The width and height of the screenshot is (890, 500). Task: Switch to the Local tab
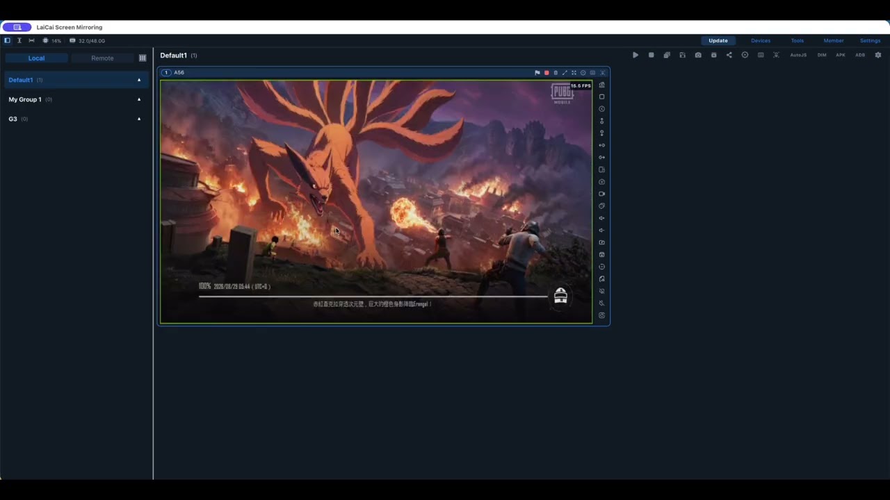pos(36,58)
